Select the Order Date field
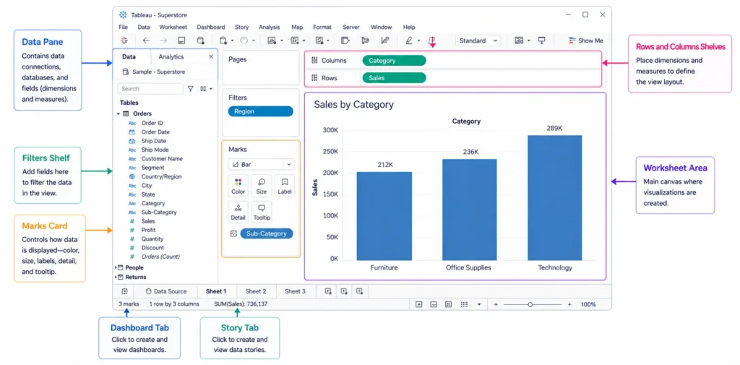740x365 pixels. click(155, 132)
